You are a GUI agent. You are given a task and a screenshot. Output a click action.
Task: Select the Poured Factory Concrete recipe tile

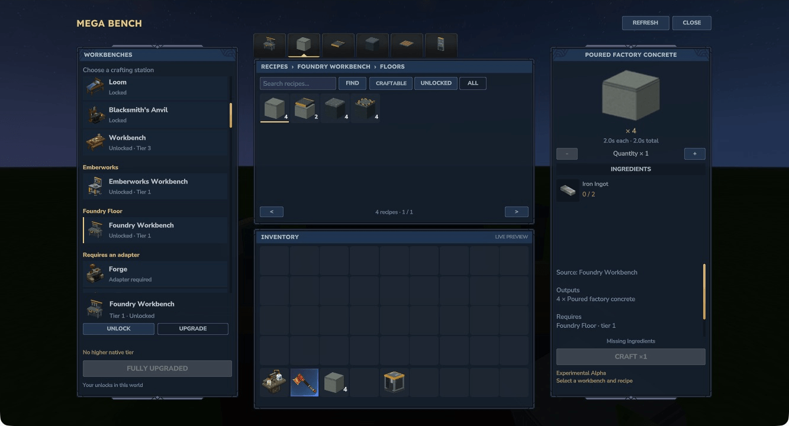275,108
